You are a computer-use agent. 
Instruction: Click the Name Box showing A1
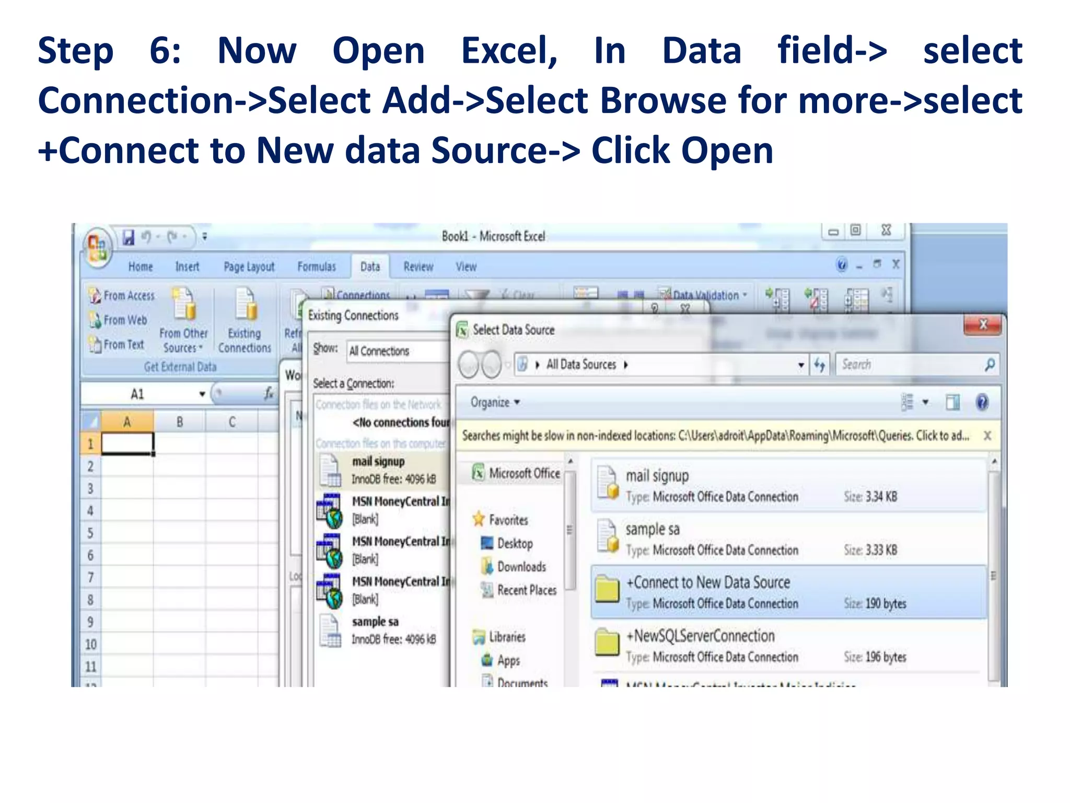[138, 394]
